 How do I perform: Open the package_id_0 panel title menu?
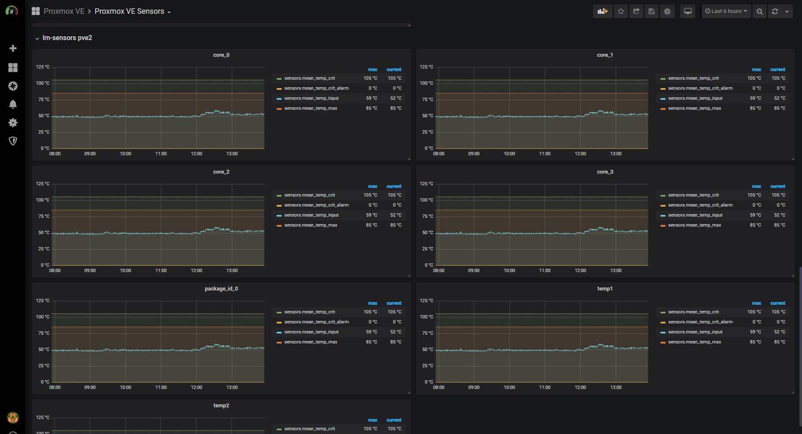tap(221, 289)
